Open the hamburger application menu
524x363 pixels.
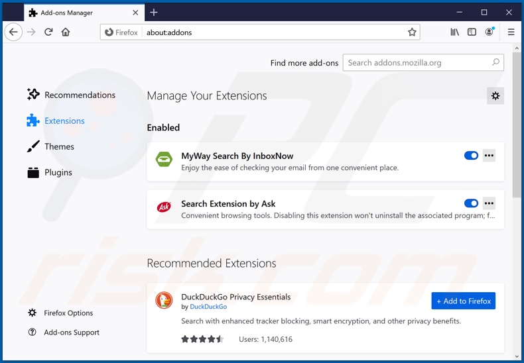tap(511, 32)
